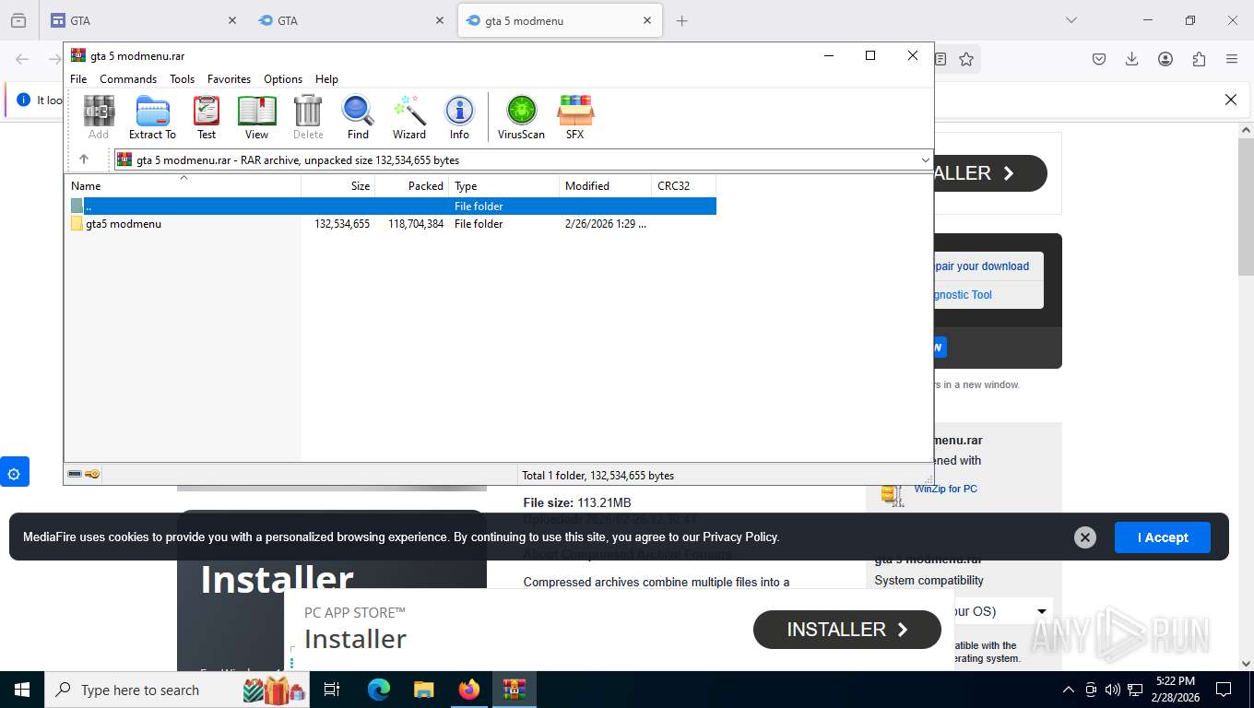Screen dimensions: 1254x708
Task: Open the Favorites menu
Action: coord(229,79)
